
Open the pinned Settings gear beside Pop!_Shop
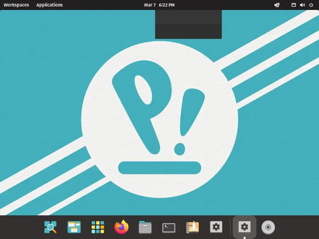tap(216, 227)
